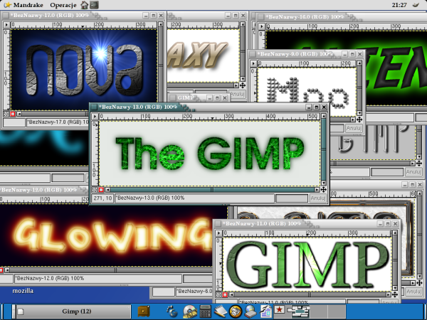Open navigation cross icon of chrome GIMP window
427x320 pixels.
(419, 164)
